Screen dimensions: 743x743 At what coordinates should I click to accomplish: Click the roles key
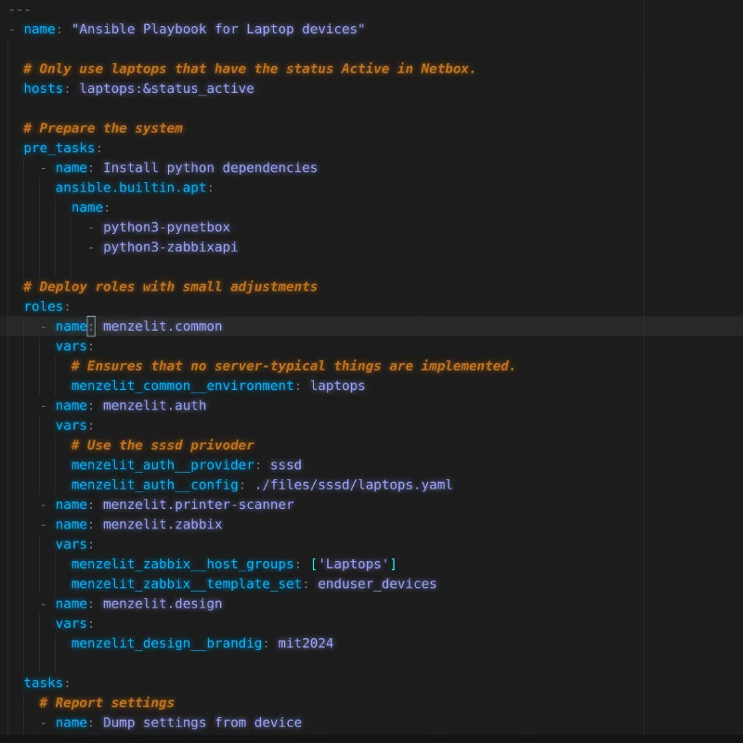[44, 306]
